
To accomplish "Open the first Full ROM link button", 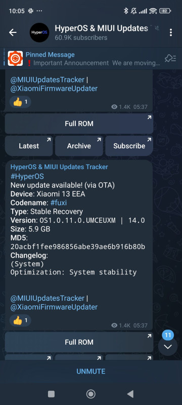I will pyautogui.click(x=79, y=124).
